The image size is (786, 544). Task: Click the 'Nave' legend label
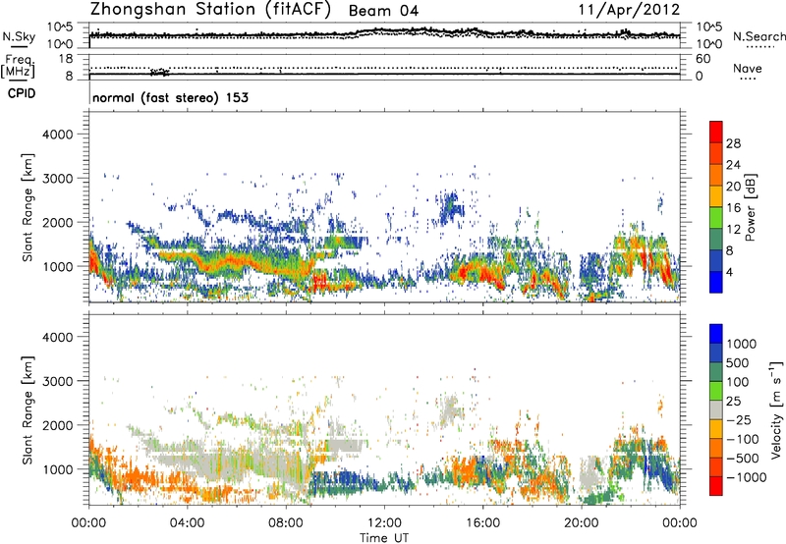[x=748, y=69]
